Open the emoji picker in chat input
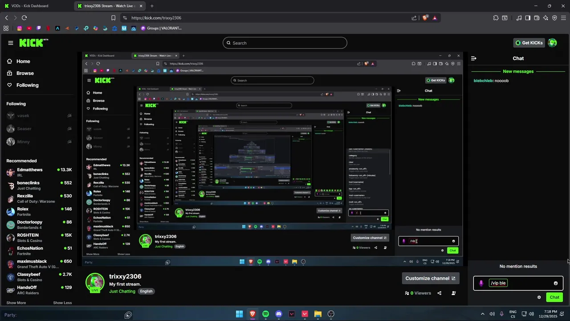Image resolution: width=570 pixels, height=321 pixels. pos(555,283)
